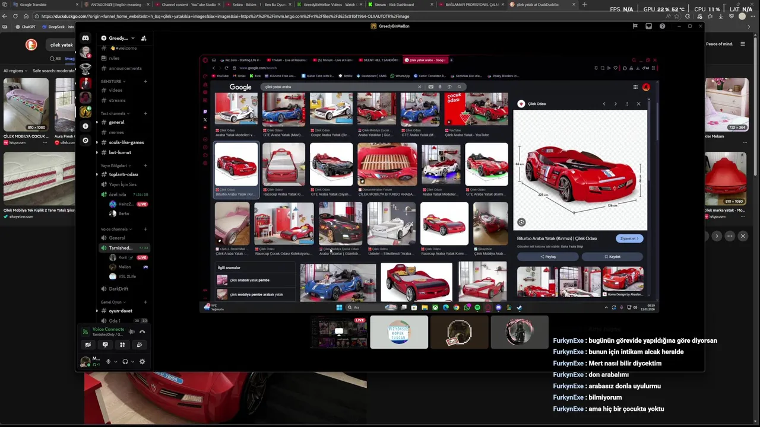Image resolution: width=760 pixels, height=427 pixels.
Task: Deafen using headphones icon in user panel
Action: (125, 362)
